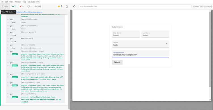Open the Edit menu
213x110 pixels.
coord(7,2)
